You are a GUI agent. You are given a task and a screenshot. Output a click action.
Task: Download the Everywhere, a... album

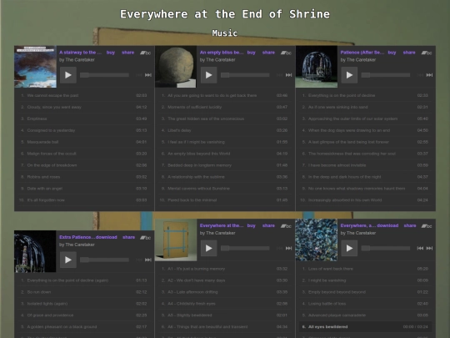(387, 226)
